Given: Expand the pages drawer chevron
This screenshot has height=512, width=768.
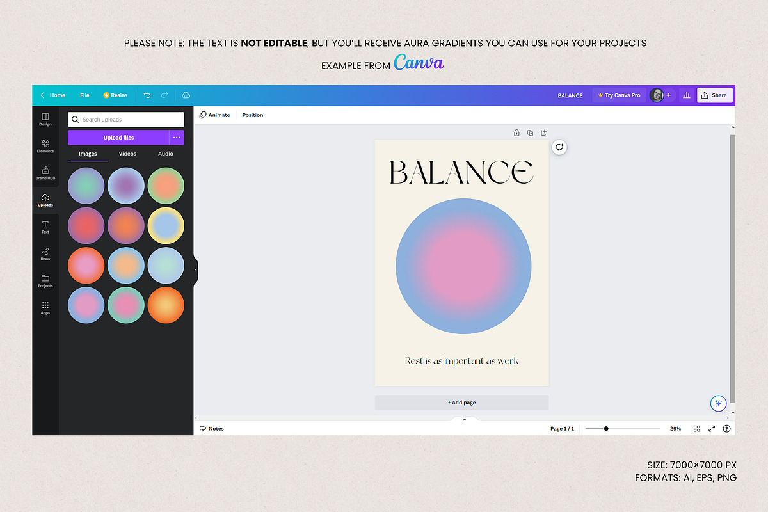Looking at the screenshot, I should (x=465, y=420).
